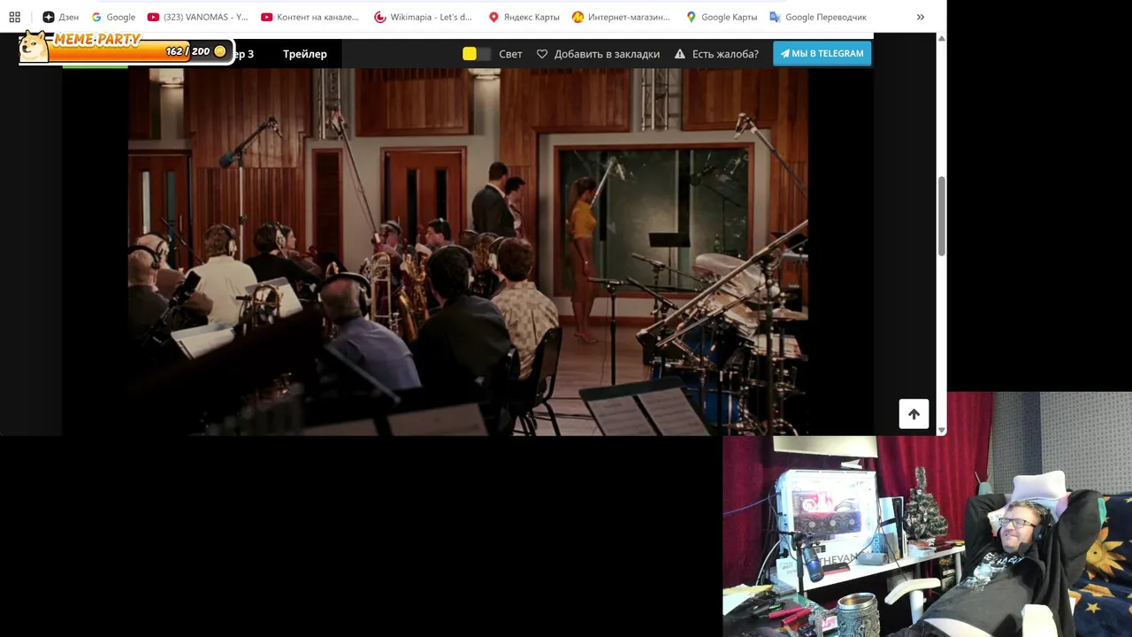The height and width of the screenshot is (637, 1132).
Task: Click the scroll-to-top arrow button
Action: 914,414
